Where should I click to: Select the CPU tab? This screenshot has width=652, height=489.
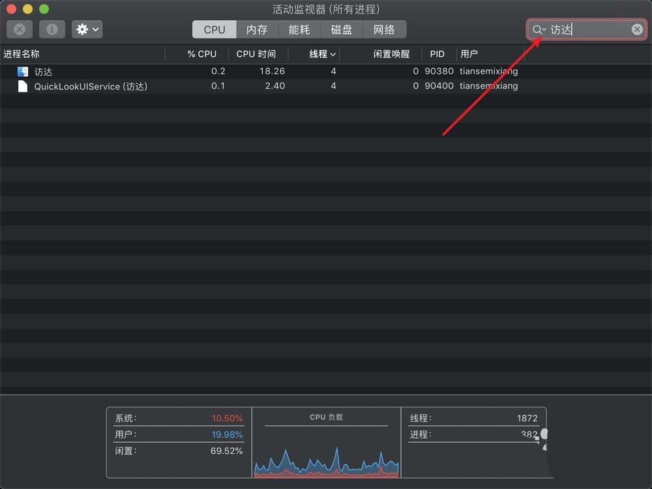click(214, 29)
